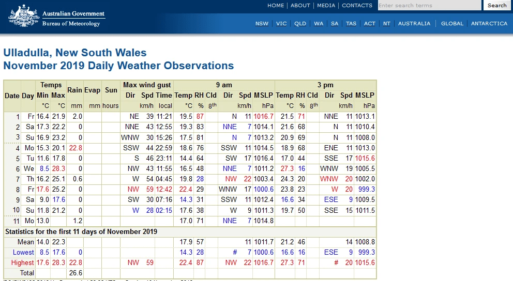Select WA in state navigation

click(x=319, y=24)
